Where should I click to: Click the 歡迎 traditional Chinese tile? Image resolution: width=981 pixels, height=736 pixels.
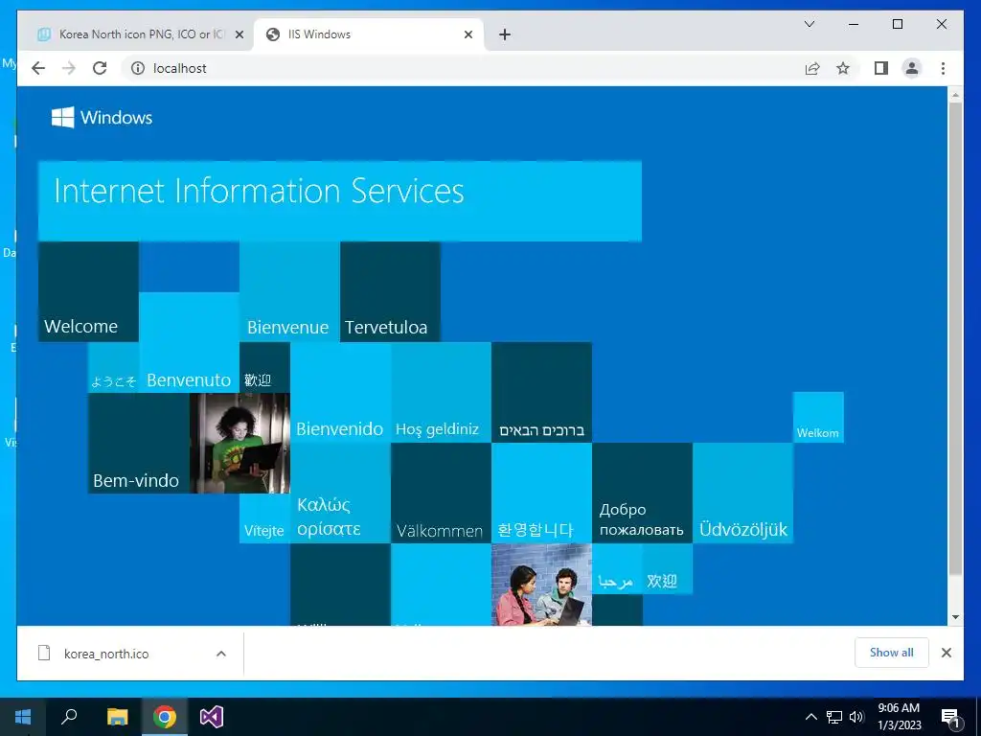264,368
